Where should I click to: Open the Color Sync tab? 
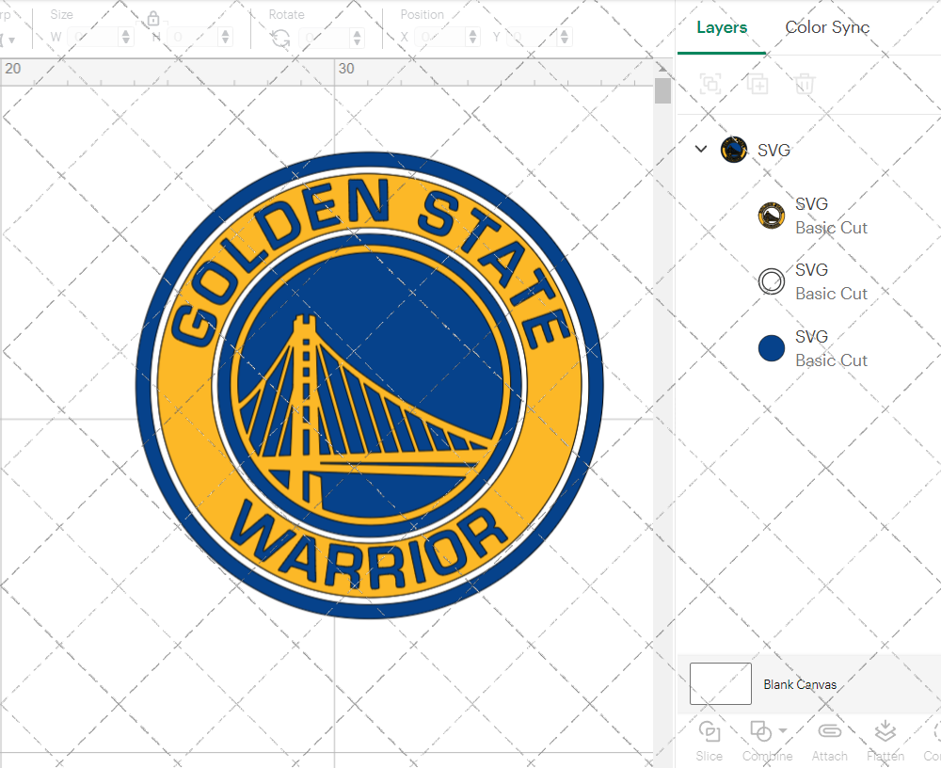point(827,27)
